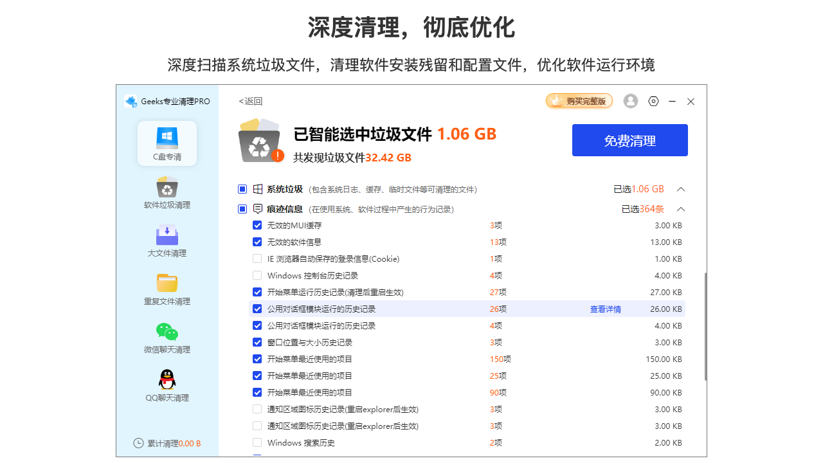The width and height of the screenshot is (823, 463).
Task: Click the 微信聊天清理 WeChat icon
Action: pos(167,332)
